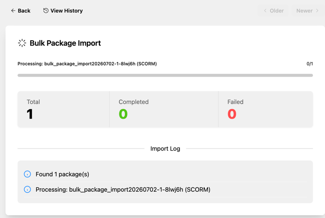Click the import progress bar
The height and width of the screenshot is (218, 325).
pyautogui.click(x=165, y=75)
